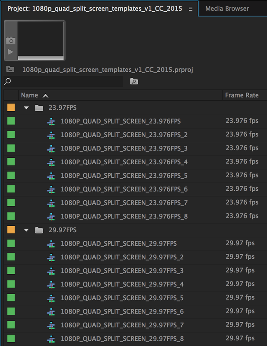Image resolution: width=267 pixels, height=346 pixels.
Task: Select sequence icon of 23.976FPS_7
Action: [x=51, y=203]
